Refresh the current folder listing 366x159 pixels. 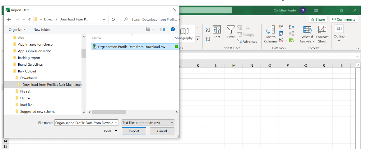pyautogui.click(x=113, y=20)
